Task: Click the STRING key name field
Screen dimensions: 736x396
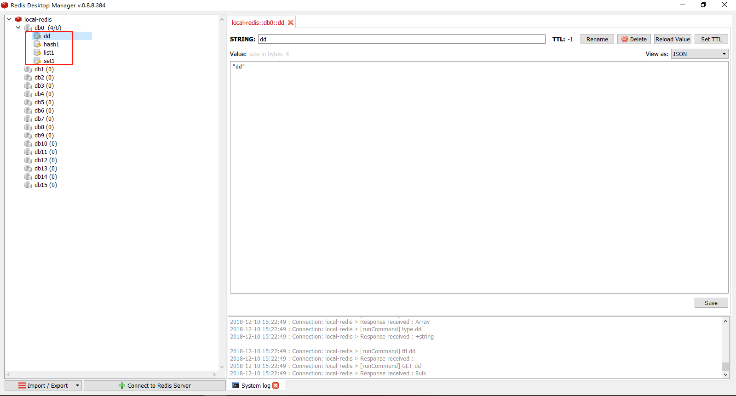Action: pos(402,39)
